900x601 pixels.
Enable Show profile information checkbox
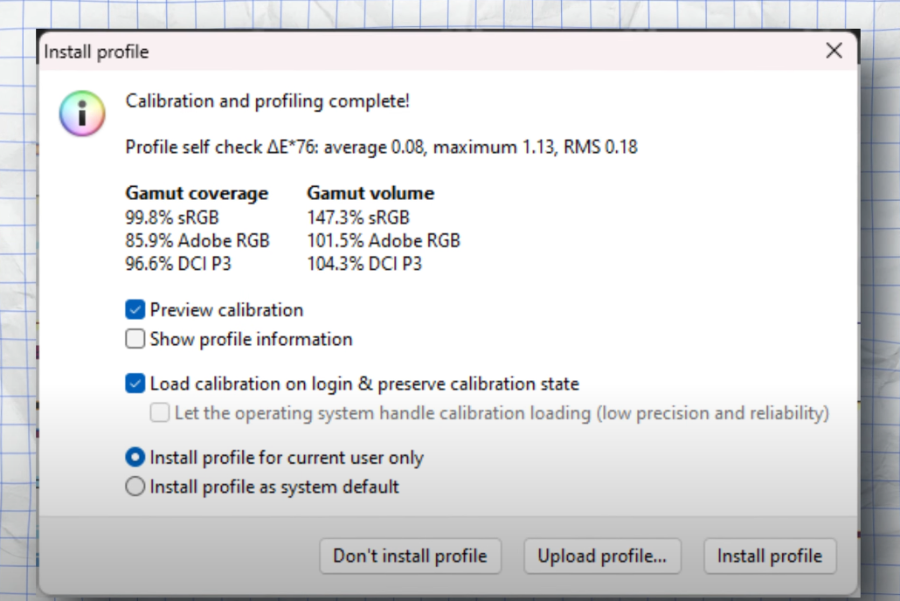[x=135, y=339]
